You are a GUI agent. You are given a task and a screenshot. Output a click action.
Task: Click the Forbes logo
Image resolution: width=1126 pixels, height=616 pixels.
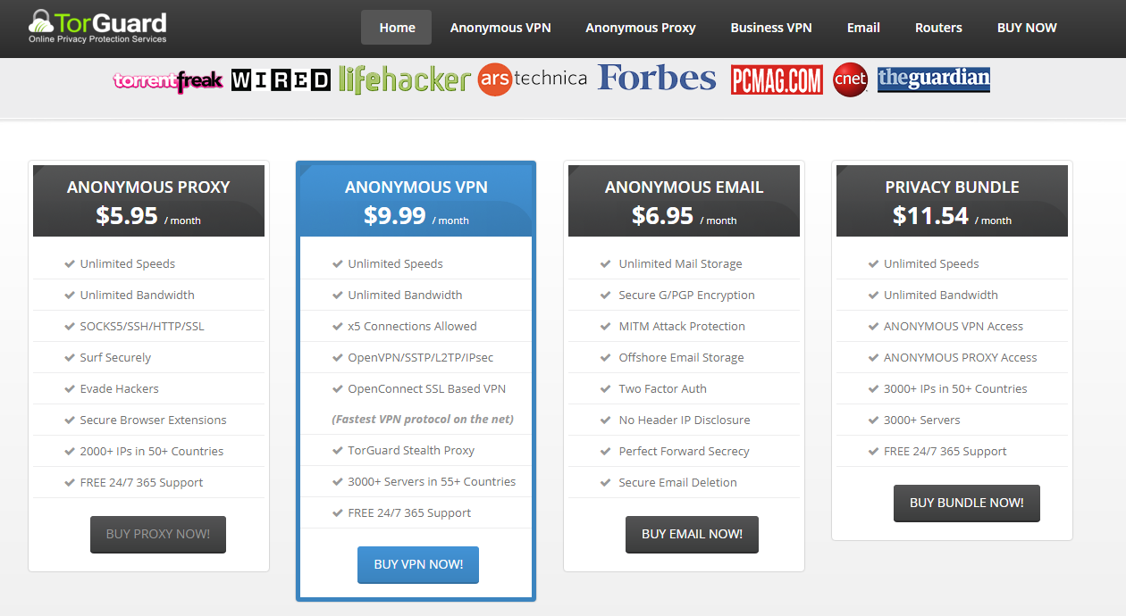[657, 79]
